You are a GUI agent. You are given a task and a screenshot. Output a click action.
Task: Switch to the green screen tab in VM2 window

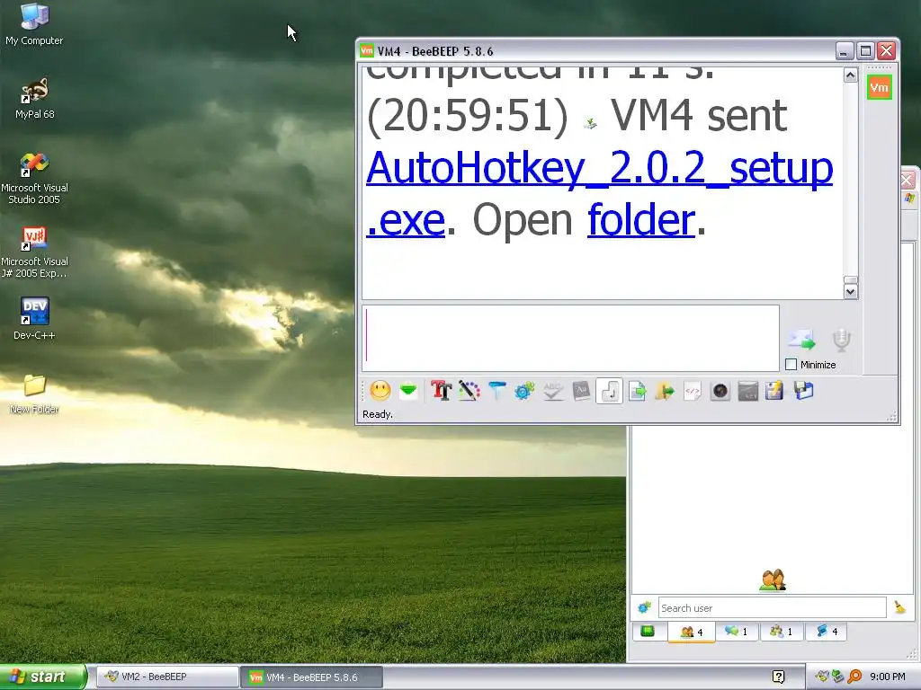pyautogui.click(x=648, y=632)
